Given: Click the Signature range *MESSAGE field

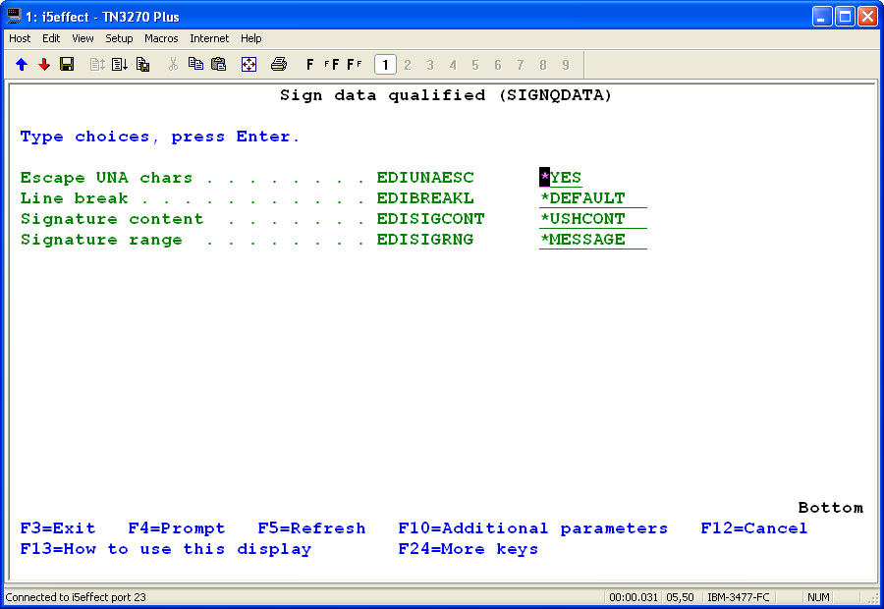Looking at the screenshot, I should 591,240.
